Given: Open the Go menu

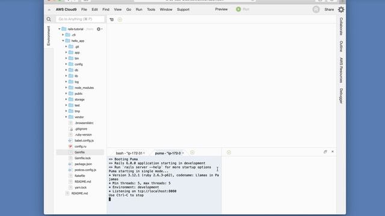Looking at the screenshot, I should point(128,10).
